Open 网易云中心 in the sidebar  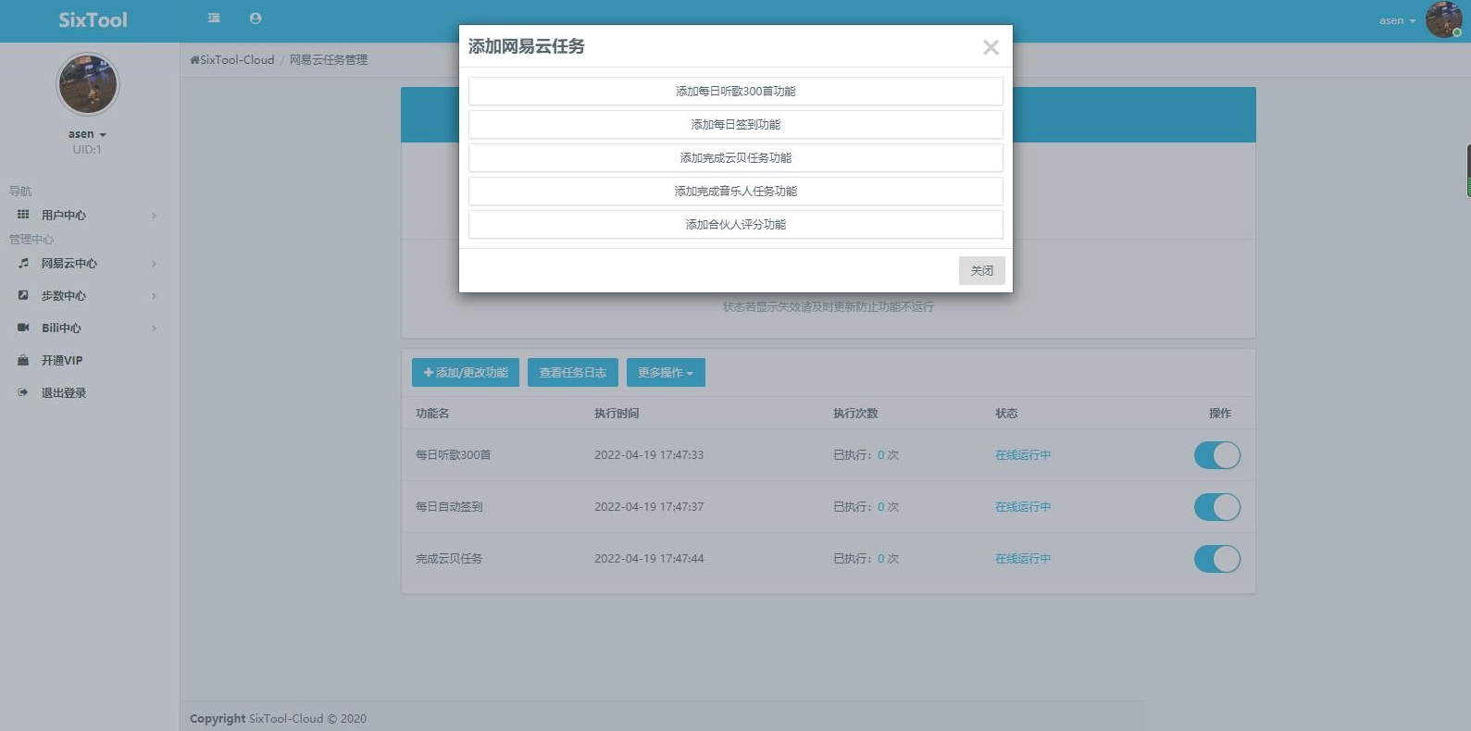pos(88,263)
